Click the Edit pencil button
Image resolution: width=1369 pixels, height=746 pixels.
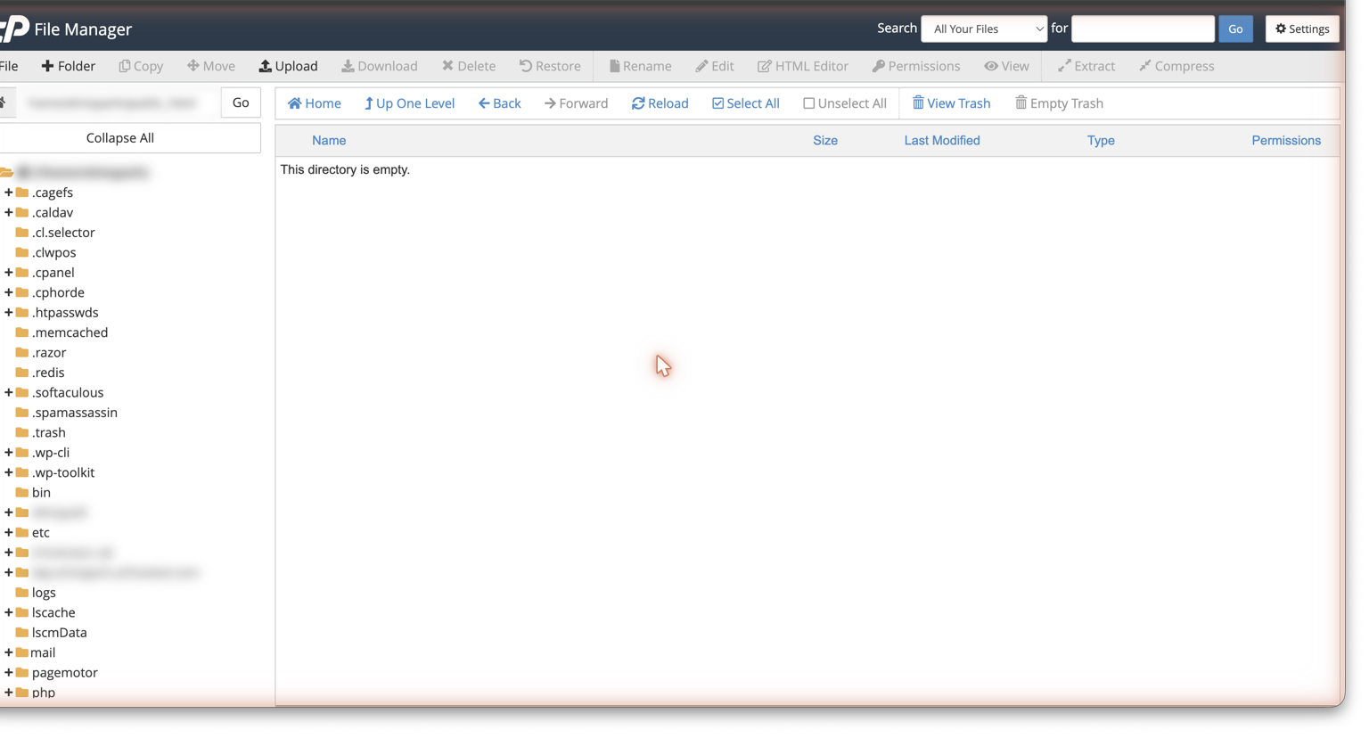point(715,66)
